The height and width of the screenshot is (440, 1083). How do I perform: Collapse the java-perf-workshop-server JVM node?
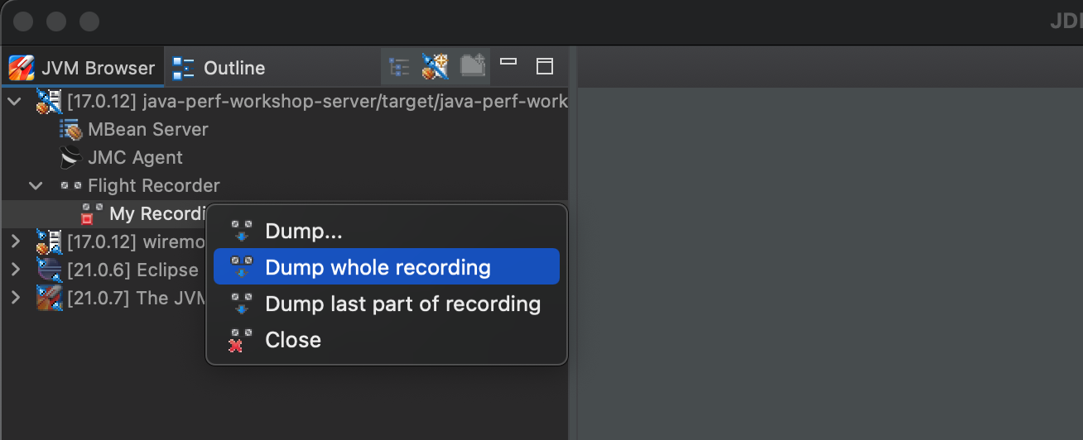click(x=15, y=102)
